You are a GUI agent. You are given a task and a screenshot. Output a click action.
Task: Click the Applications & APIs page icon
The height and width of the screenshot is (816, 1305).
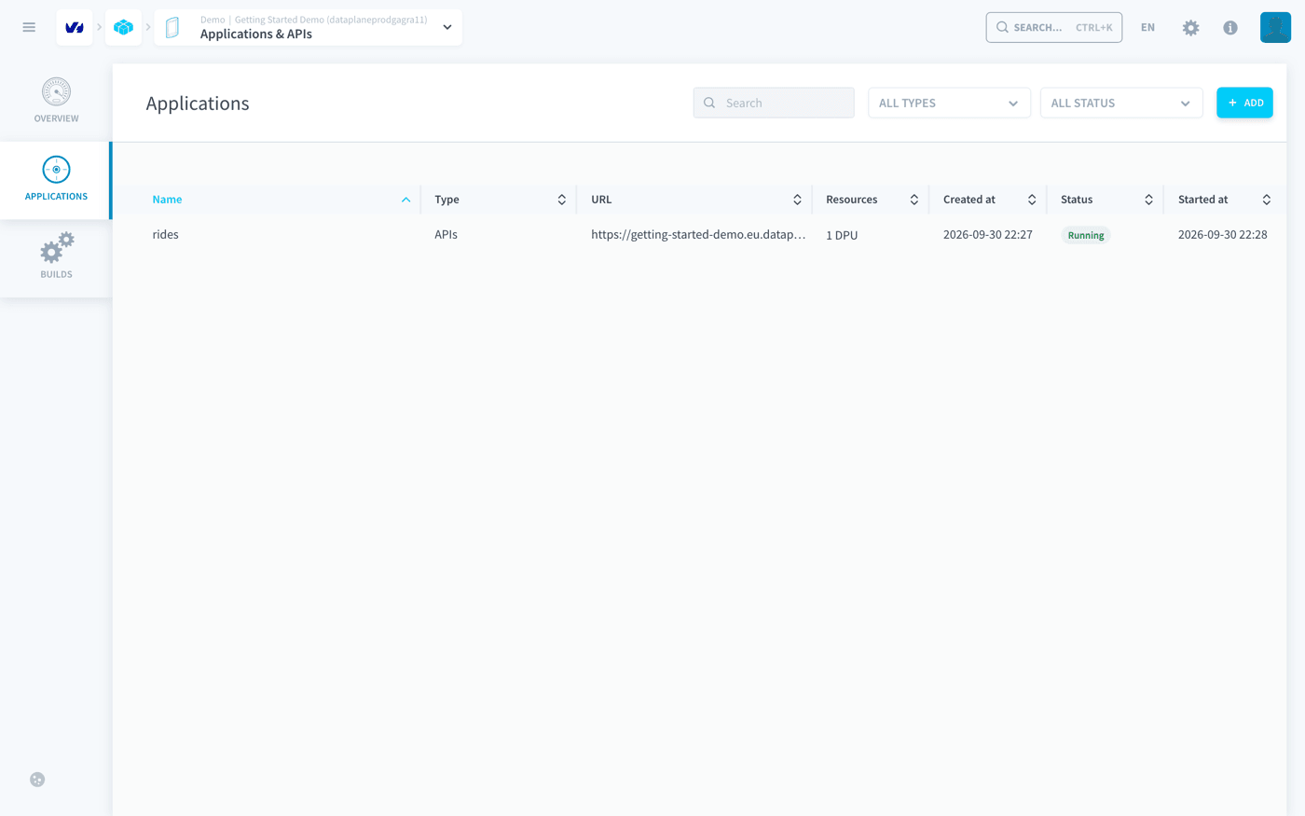pos(172,28)
